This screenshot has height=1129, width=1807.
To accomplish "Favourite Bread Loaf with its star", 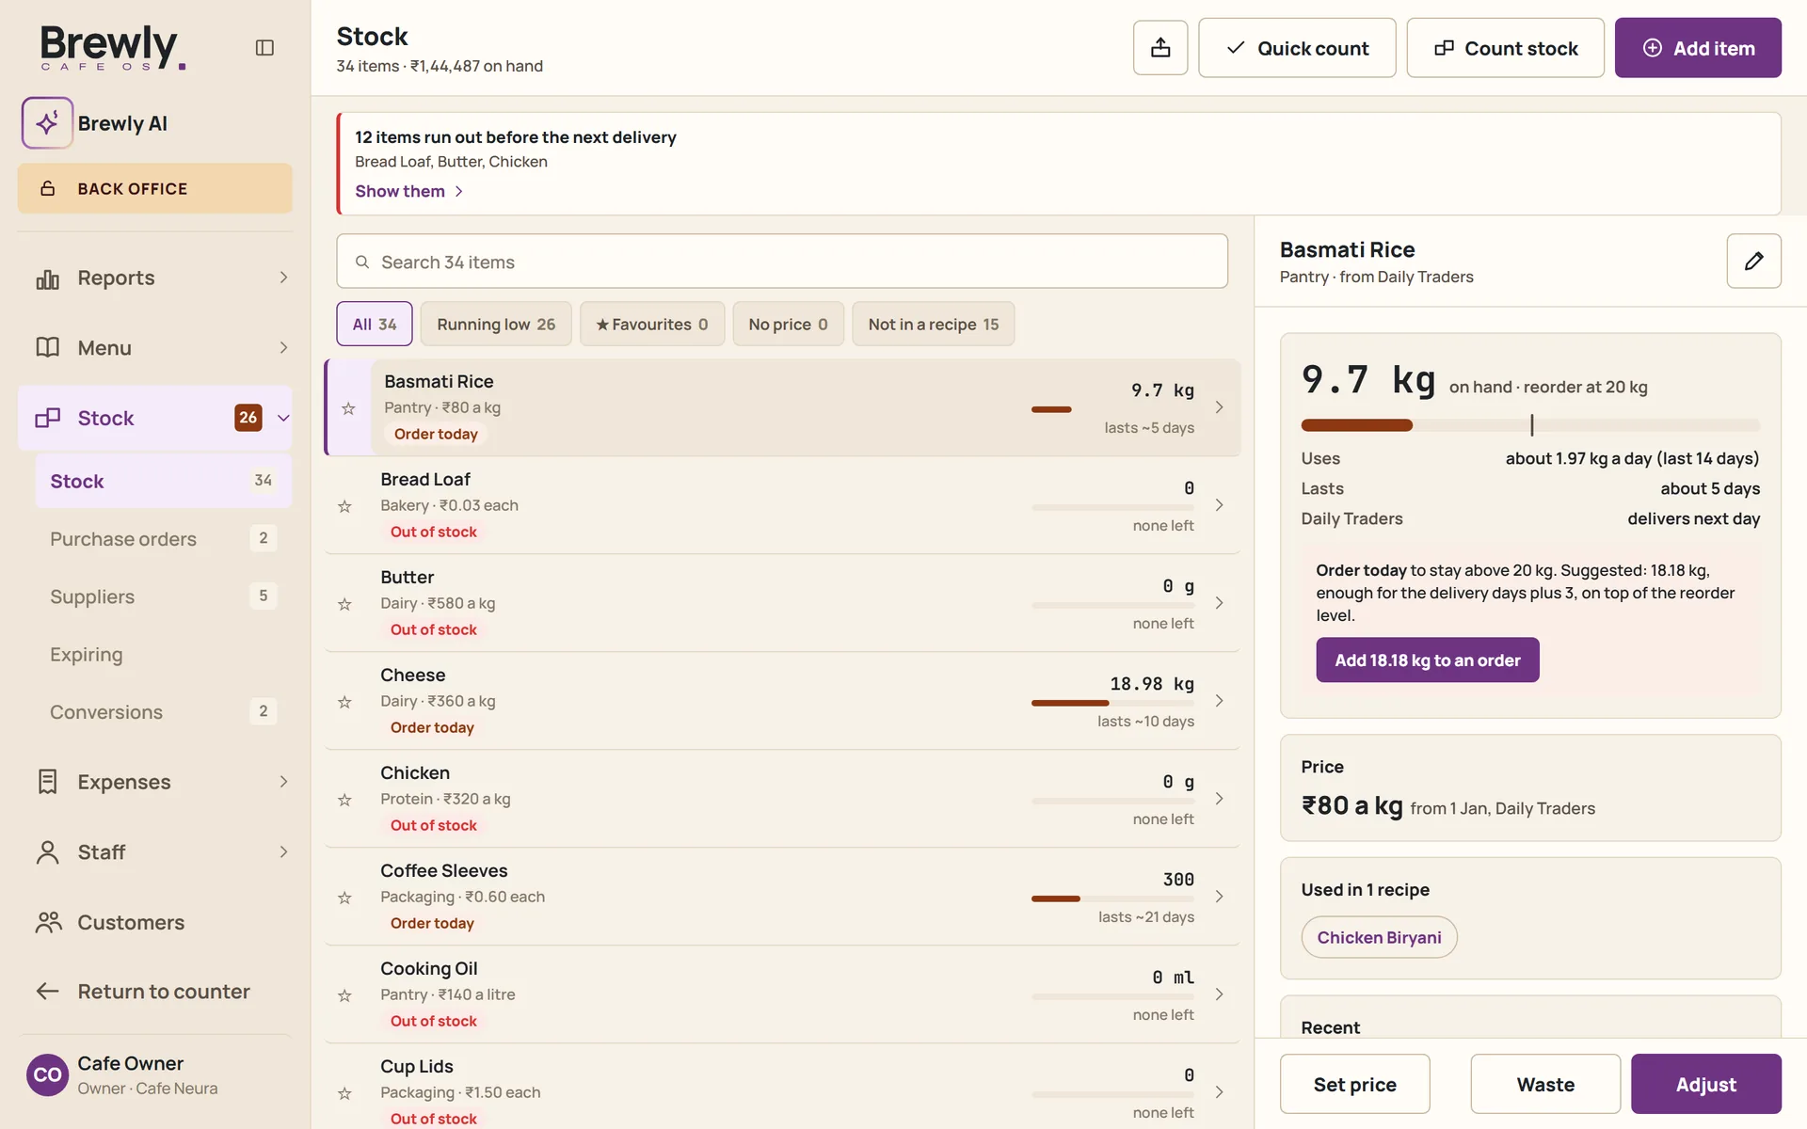I will tap(344, 506).
